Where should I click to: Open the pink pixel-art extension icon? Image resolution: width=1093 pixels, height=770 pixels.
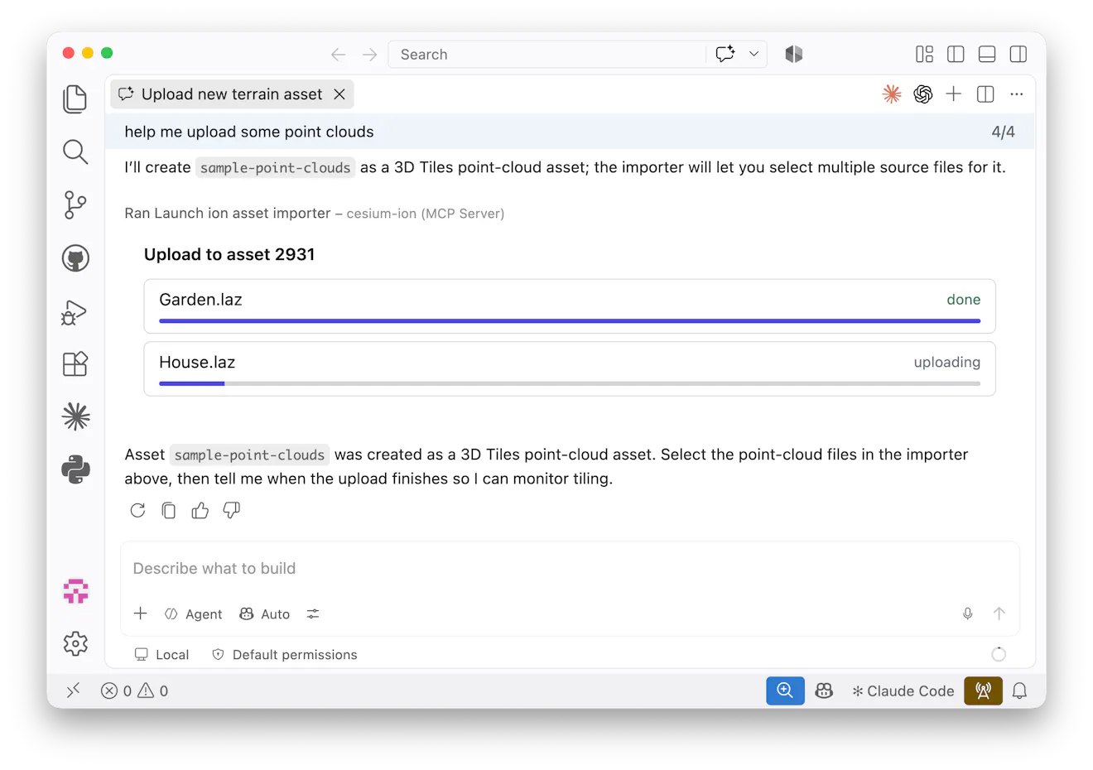tap(75, 591)
